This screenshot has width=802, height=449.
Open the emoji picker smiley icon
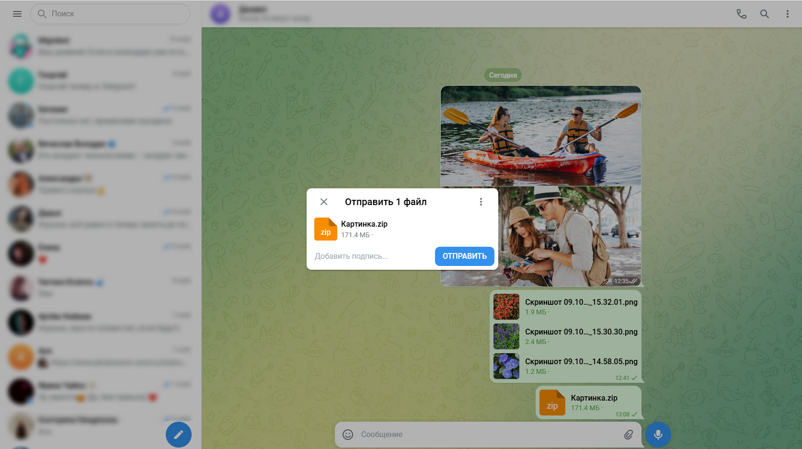pyautogui.click(x=348, y=435)
